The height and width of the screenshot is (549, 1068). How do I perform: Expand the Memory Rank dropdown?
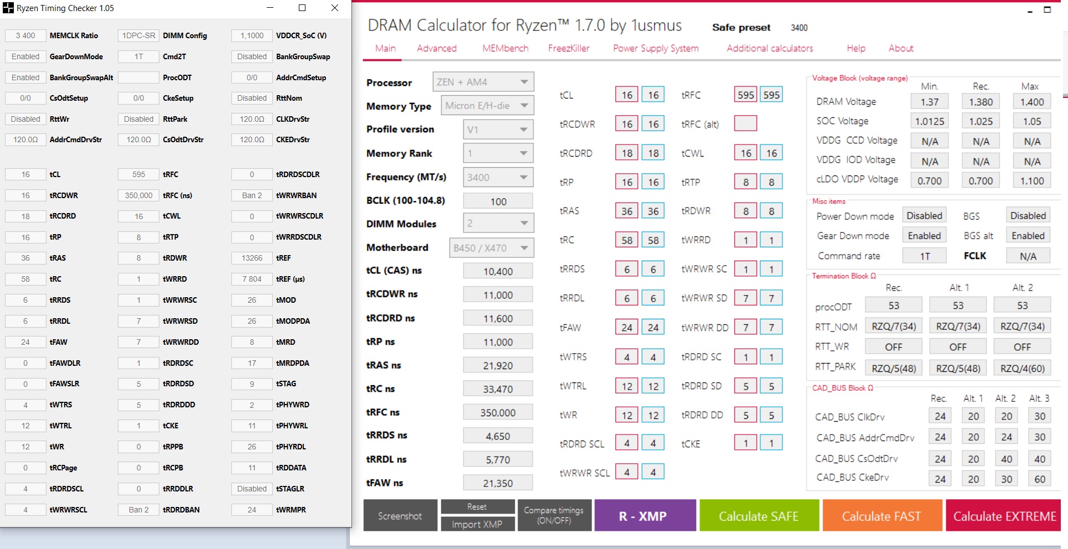(498, 153)
